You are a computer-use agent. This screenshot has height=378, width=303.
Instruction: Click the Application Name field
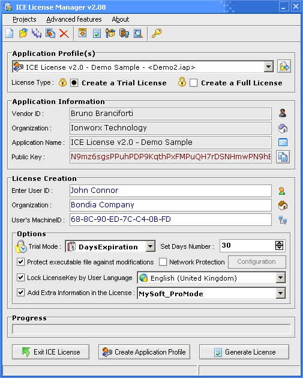tap(170, 142)
